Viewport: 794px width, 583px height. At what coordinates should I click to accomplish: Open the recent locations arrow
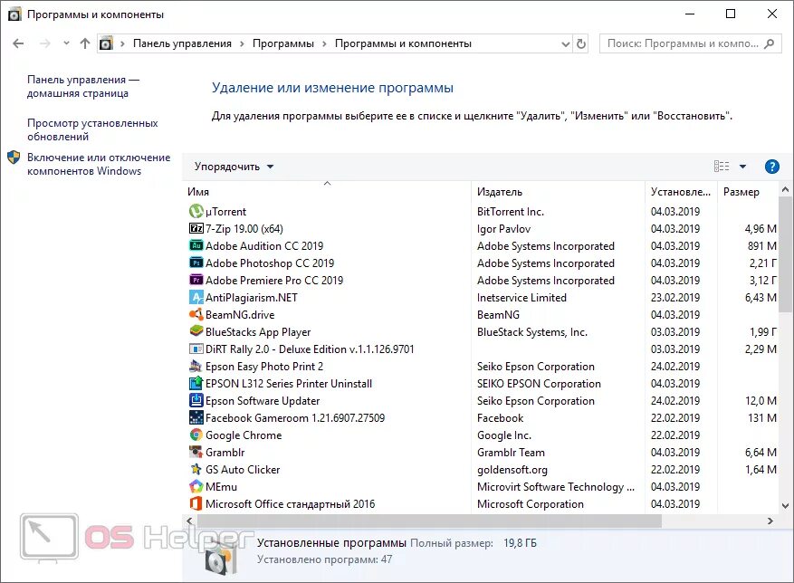66,43
